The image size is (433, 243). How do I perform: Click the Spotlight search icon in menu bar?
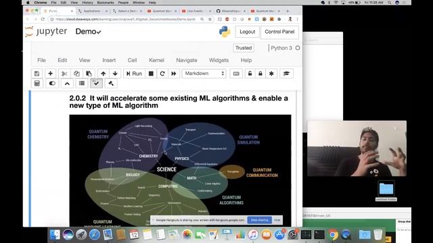(x=389, y=3)
